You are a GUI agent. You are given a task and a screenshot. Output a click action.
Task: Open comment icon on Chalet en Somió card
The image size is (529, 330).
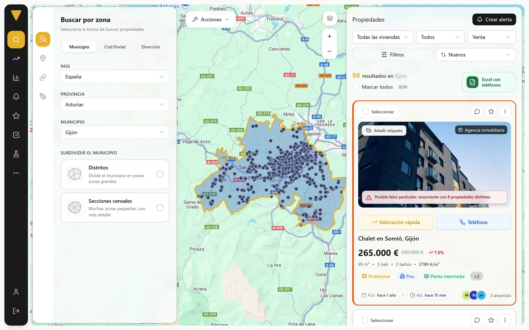[477, 112]
